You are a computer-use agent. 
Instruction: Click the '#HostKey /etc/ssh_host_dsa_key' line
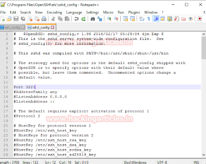[50, 145]
